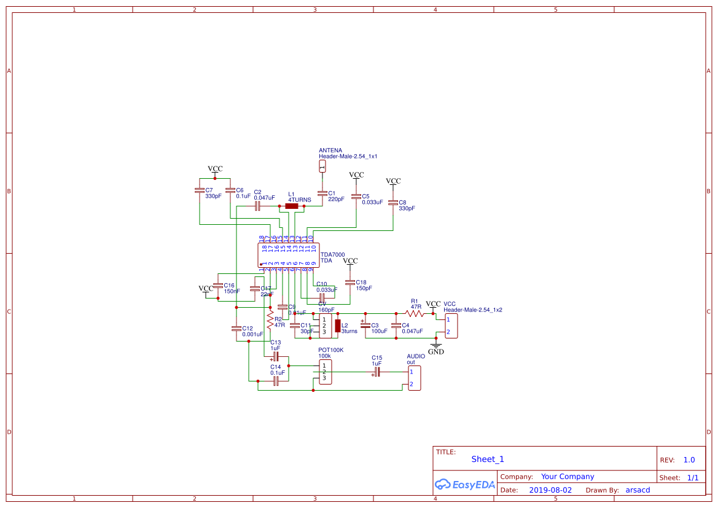
Task: Click the '220pF' value of C1
Action: click(336, 199)
